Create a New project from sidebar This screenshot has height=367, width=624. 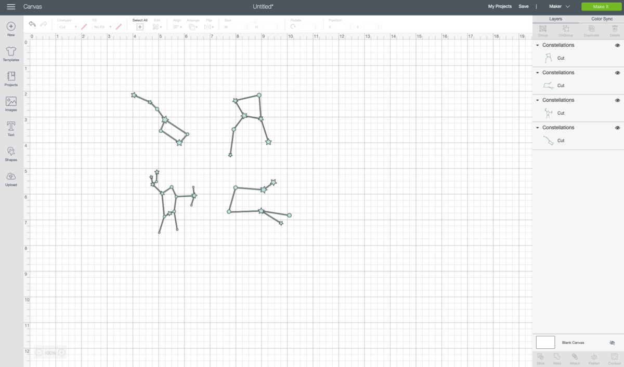click(11, 29)
